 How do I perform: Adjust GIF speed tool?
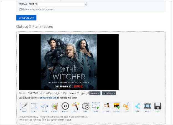point(86,107)
